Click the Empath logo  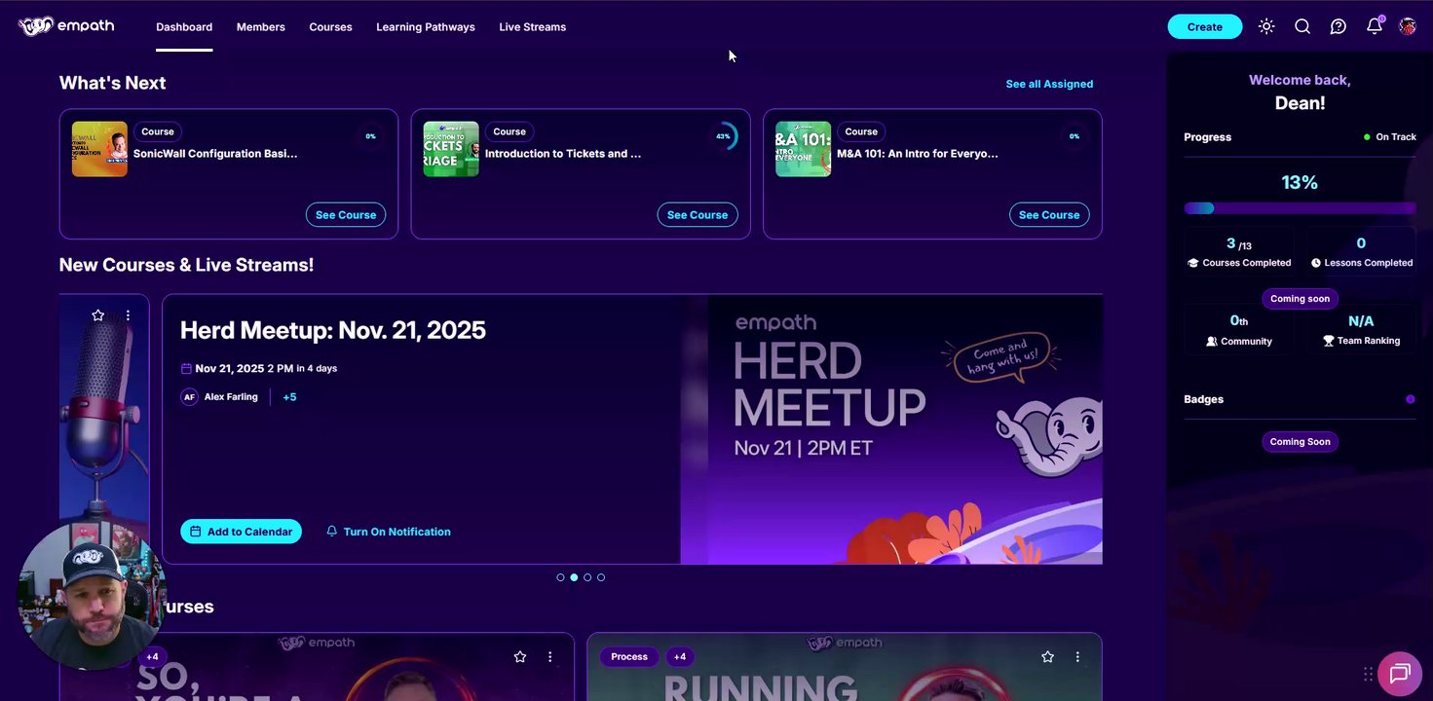coord(66,26)
